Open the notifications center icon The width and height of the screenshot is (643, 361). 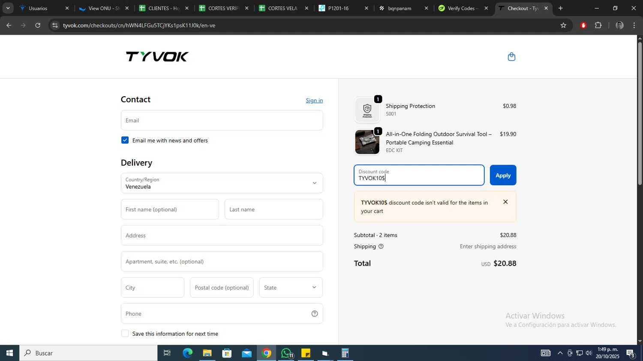point(631,353)
